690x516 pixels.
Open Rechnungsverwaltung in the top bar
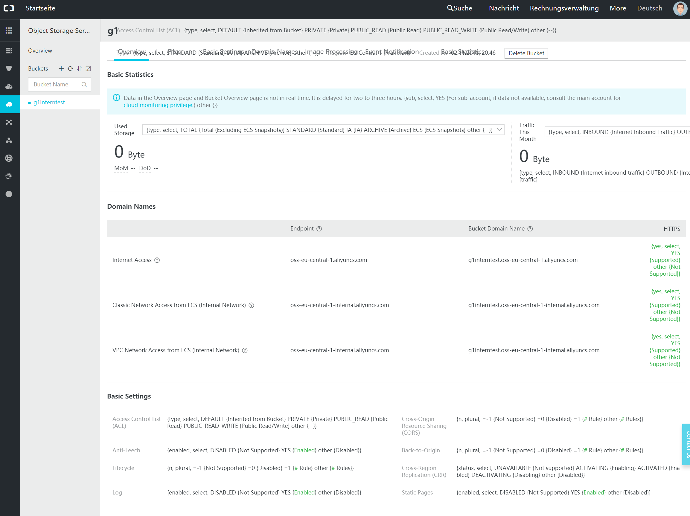[x=564, y=8]
